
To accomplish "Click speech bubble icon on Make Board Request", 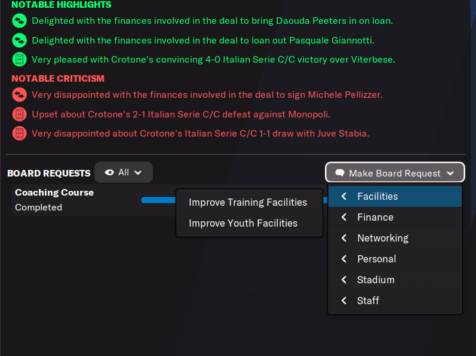I will click(x=340, y=173).
